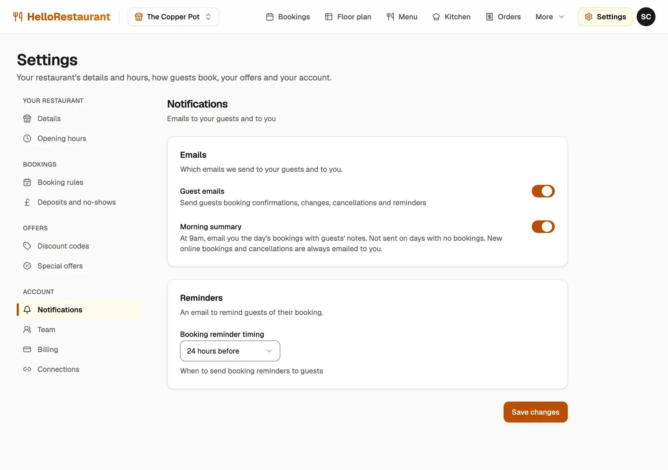Open Special offers settings
This screenshot has height=470, width=668.
pos(79,266)
